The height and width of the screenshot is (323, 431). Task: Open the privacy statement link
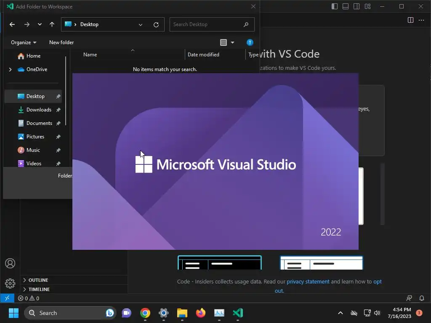coord(308,281)
